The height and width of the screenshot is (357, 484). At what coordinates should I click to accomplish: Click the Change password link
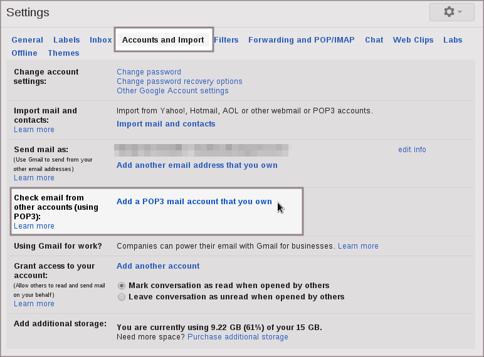149,72
